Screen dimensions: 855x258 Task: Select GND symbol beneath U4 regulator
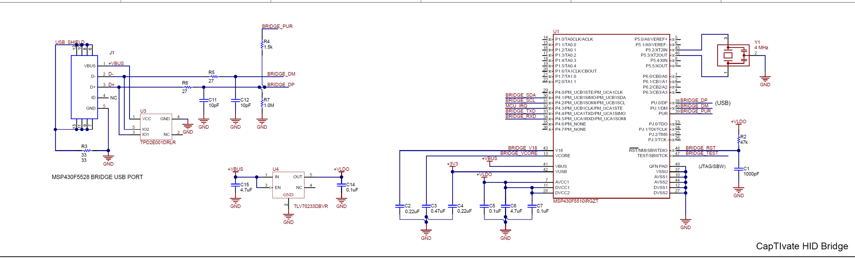pos(289,219)
